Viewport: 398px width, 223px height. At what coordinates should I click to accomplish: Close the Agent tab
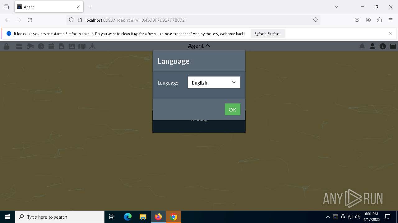tap(78, 7)
